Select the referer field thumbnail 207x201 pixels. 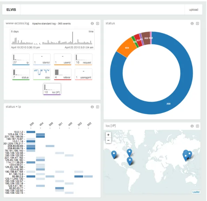(x=63, y=74)
